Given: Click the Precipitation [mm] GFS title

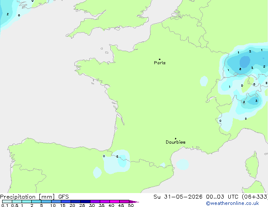Looking at the screenshot, I should pos(34,197).
